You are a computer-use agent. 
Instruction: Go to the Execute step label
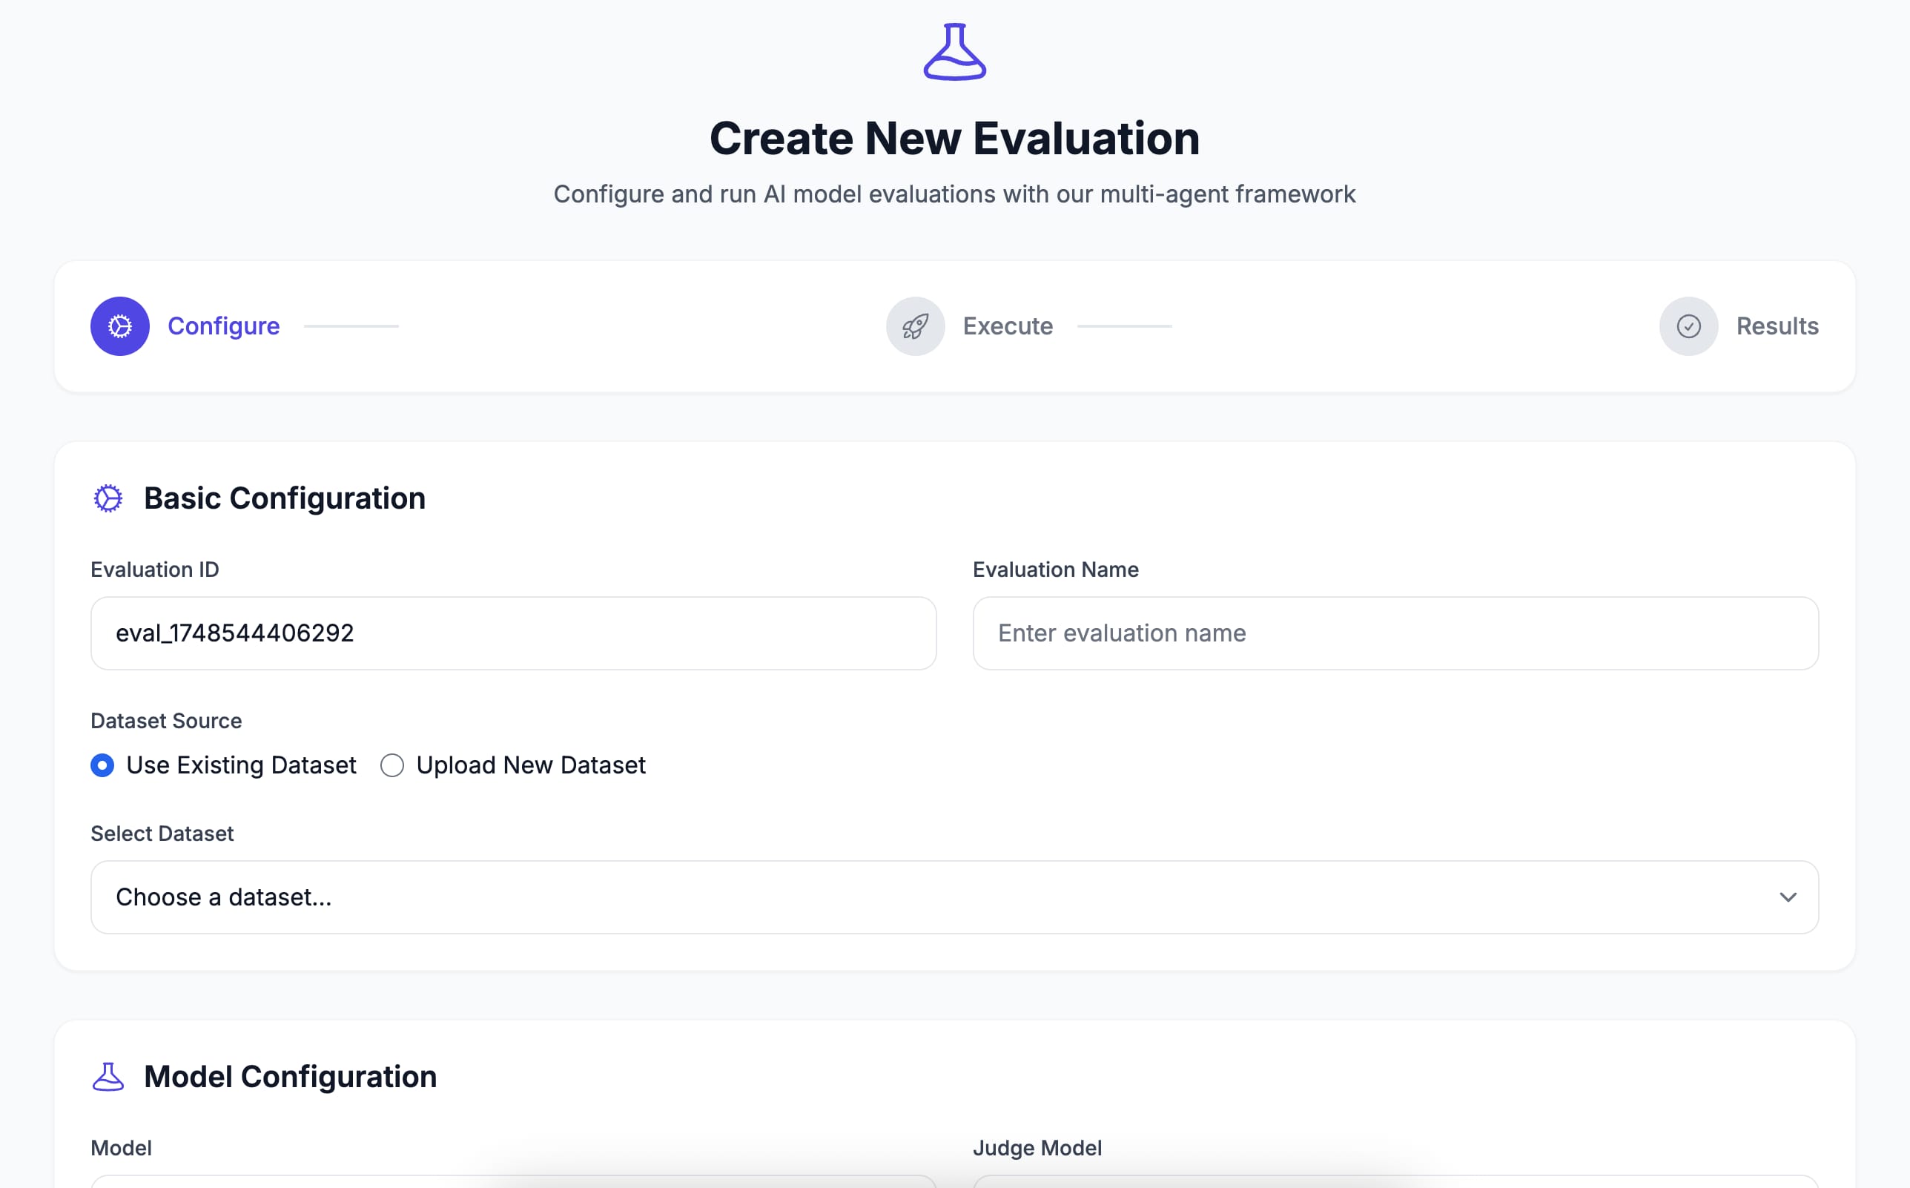pos(1008,326)
